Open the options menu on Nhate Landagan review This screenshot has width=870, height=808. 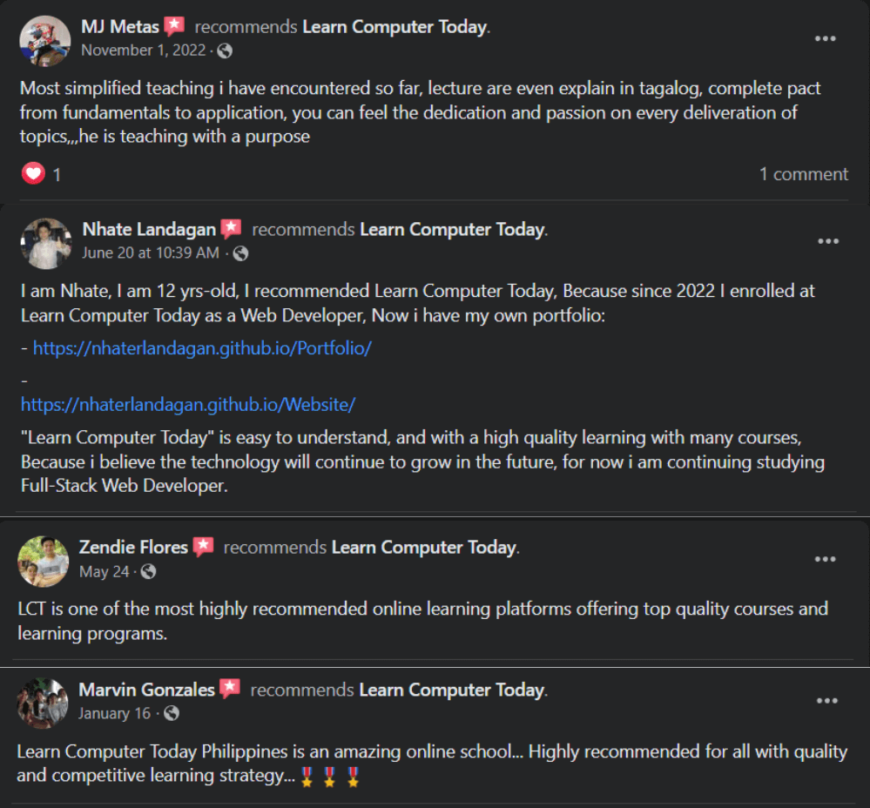pos(827,241)
